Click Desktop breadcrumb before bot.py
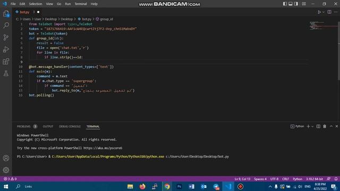The height and width of the screenshot is (191, 340). pyautogui.click(x=66, y=19)
